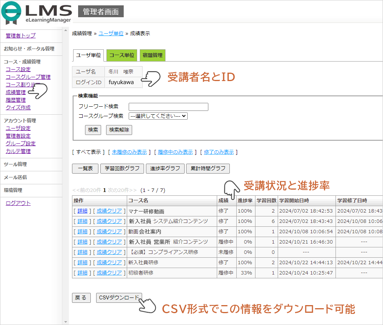This screenshot has width=383, height=325.
Task: Filter by 未履修のみ表示 link
Action: pyautogui.click(x=129, y=152)
